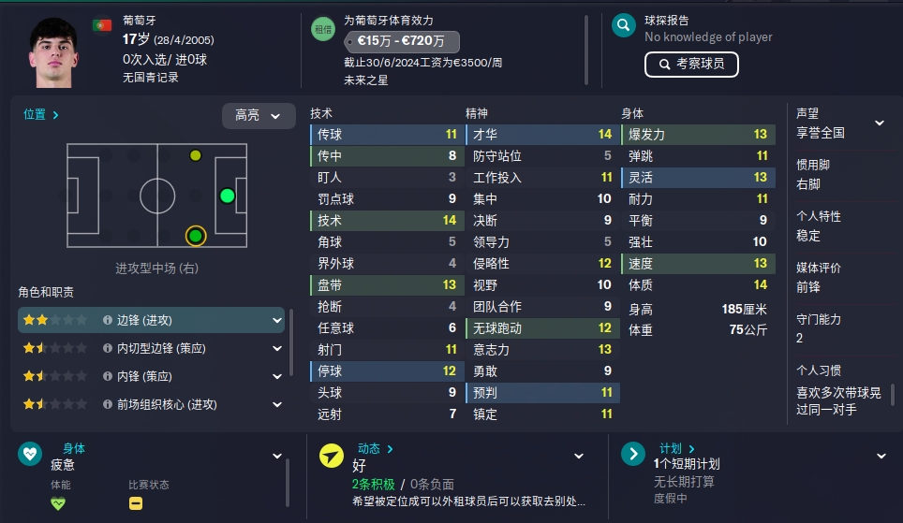This screenshot has height=523, width=903.
Task: Open the 位置 positions section link
Action: (x=41, y=114)
